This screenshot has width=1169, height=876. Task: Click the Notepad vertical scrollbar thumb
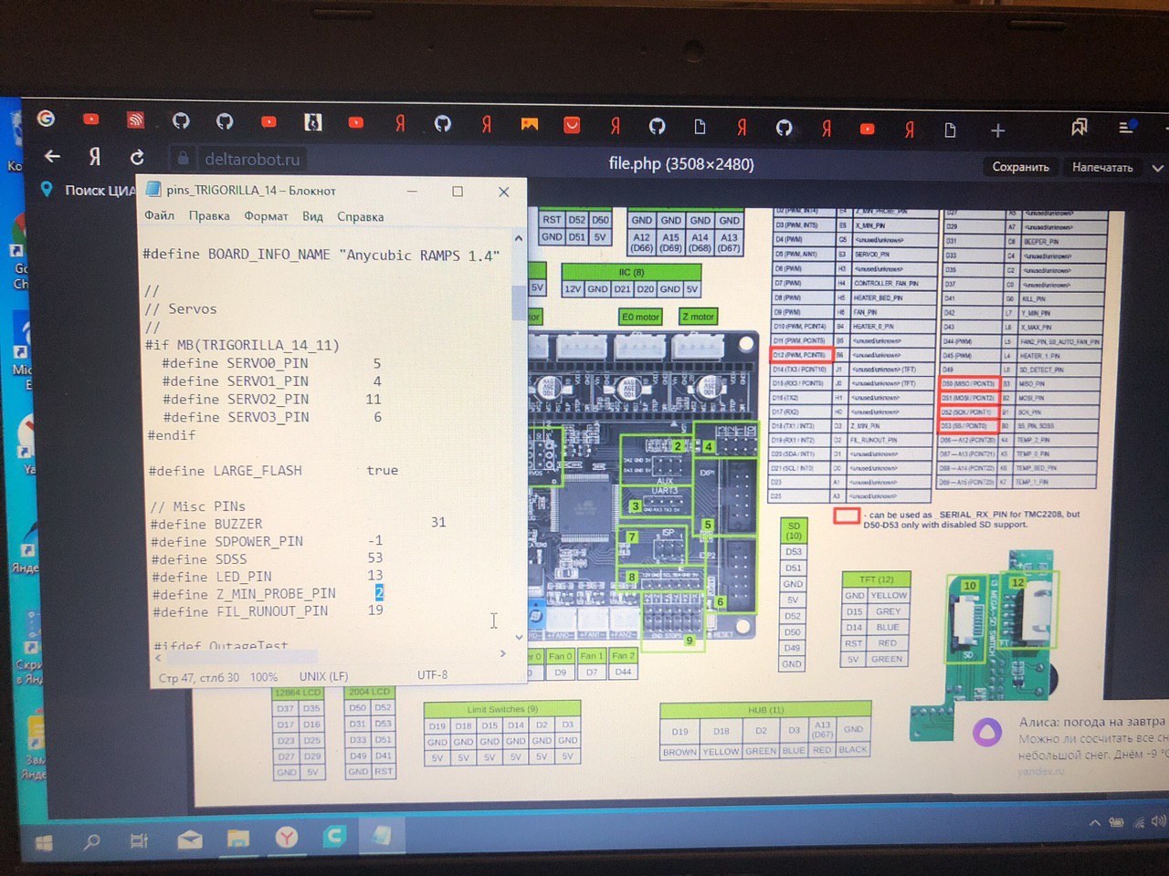tap(518, 301)
